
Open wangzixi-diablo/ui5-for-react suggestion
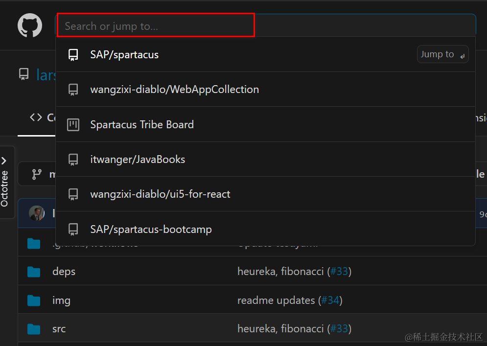tap(266, 194)
